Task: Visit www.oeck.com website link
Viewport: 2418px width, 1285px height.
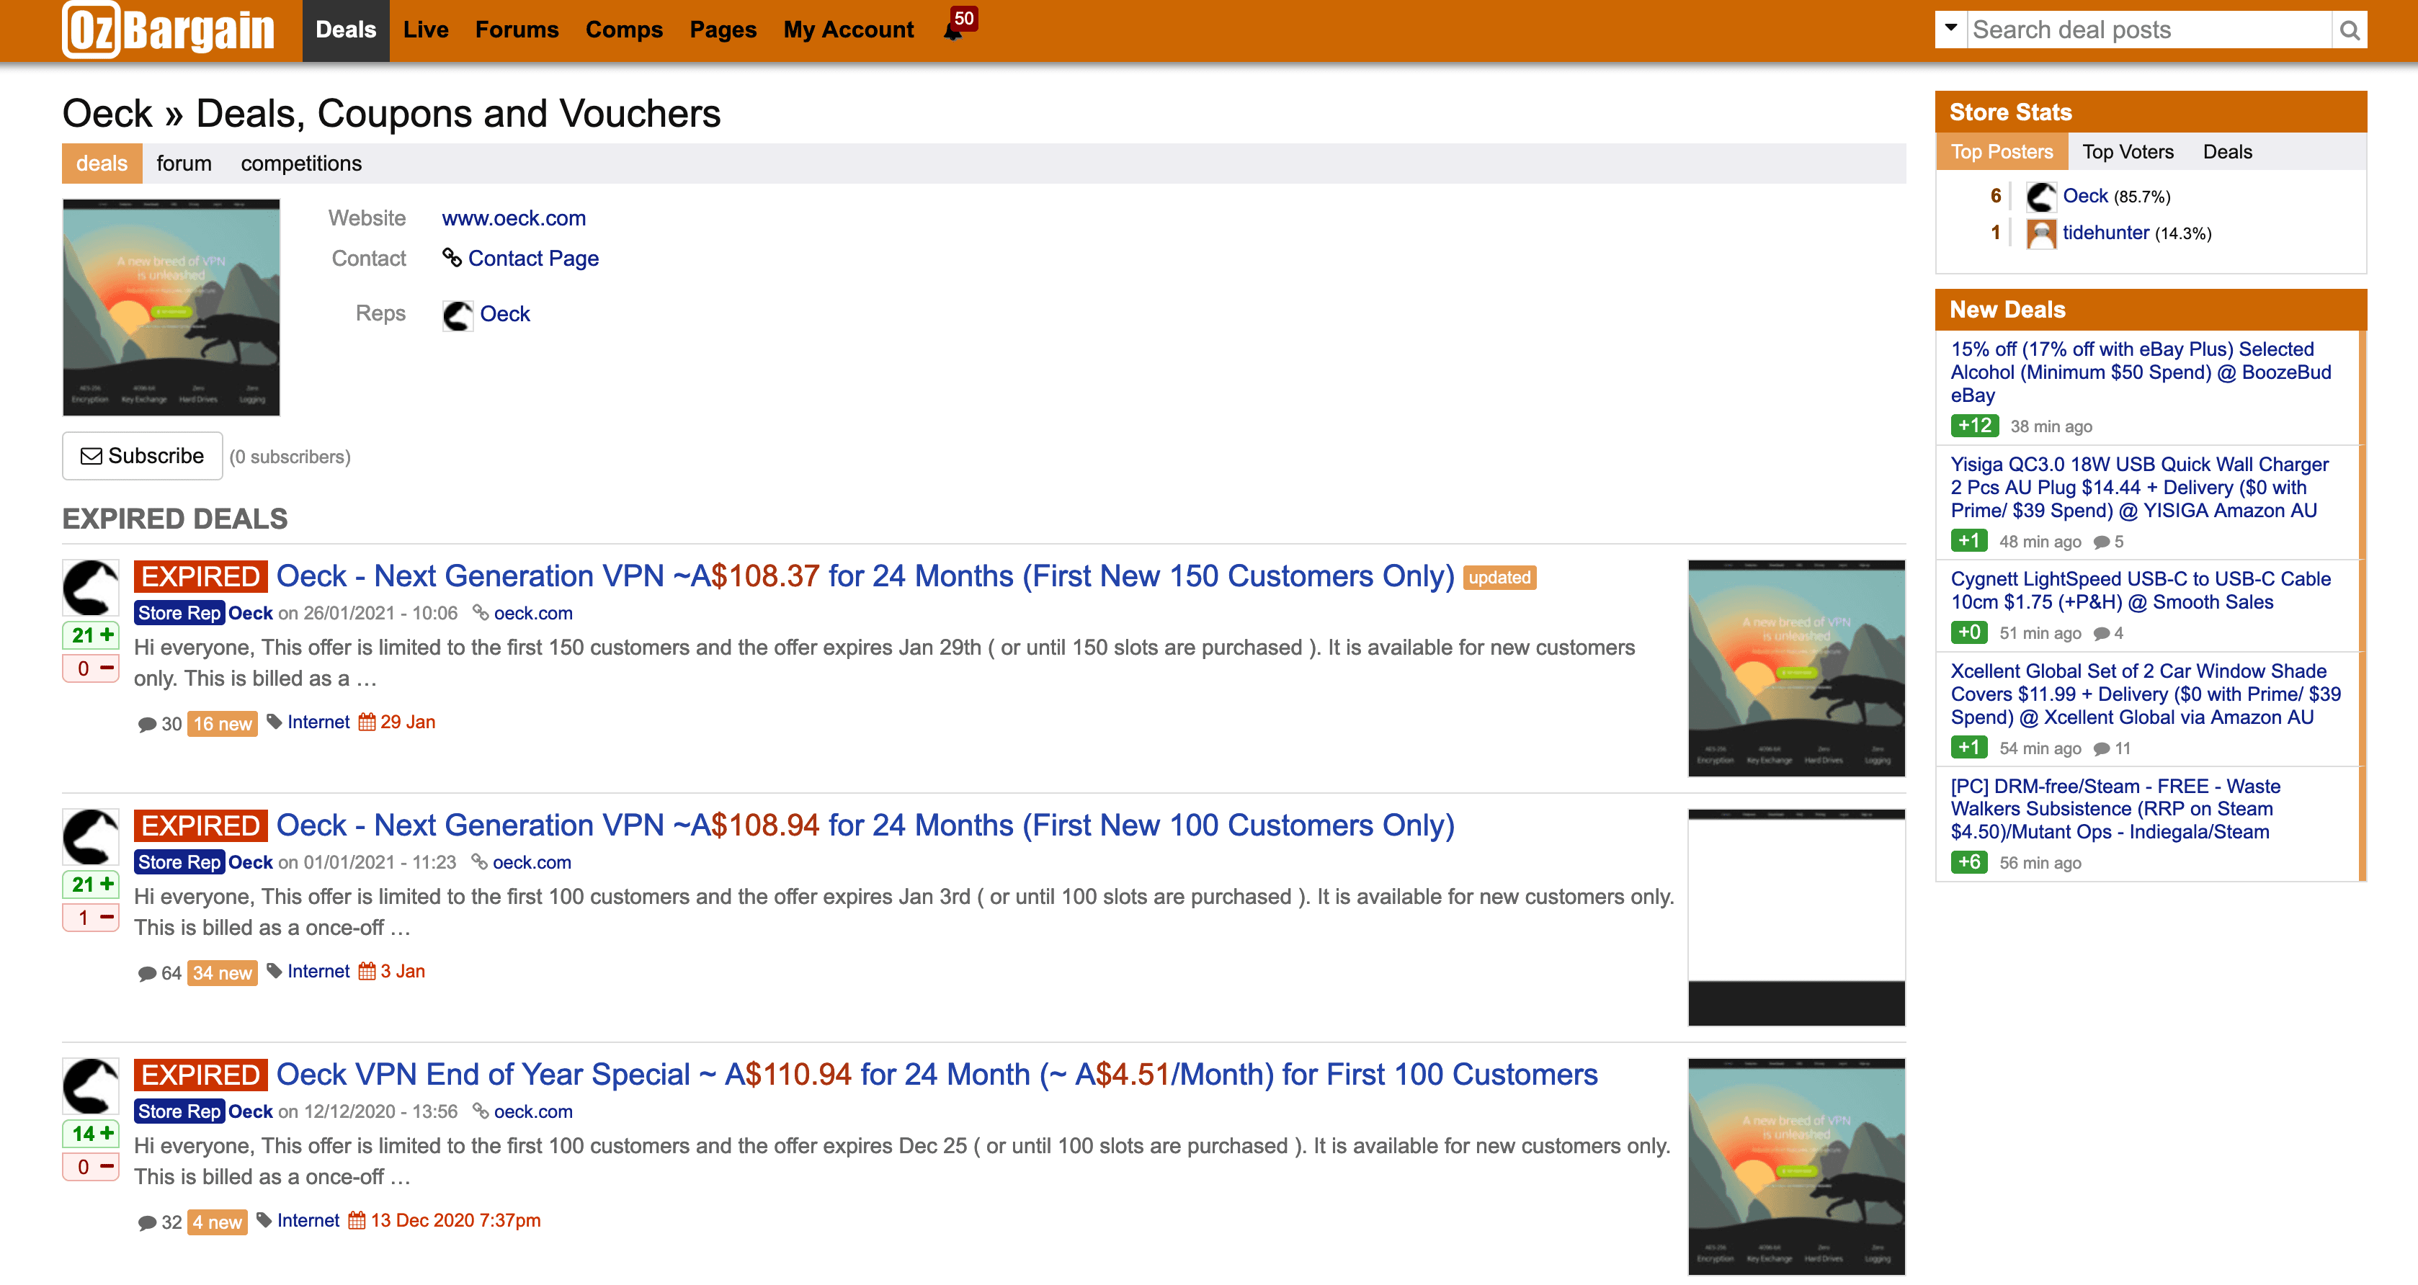Action: [x=514, y=218]
